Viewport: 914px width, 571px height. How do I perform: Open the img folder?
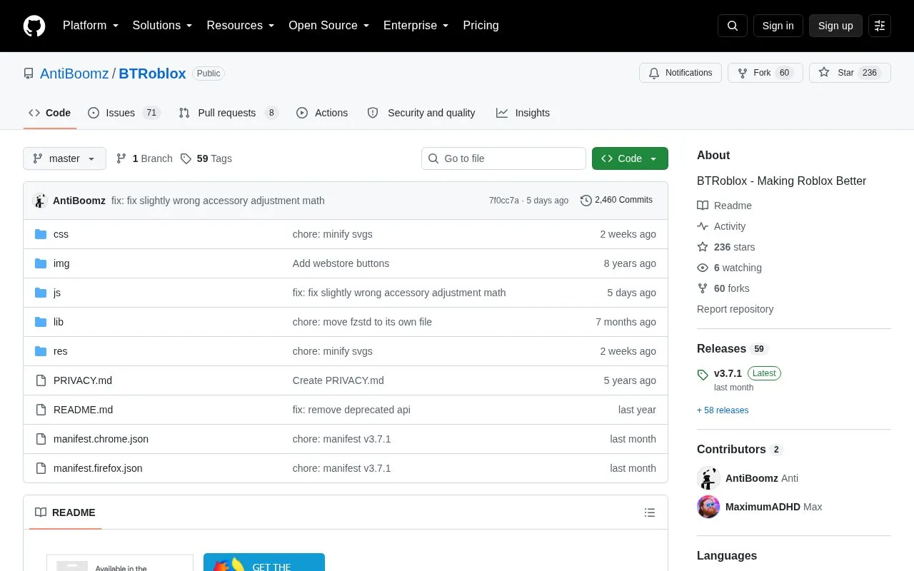tap(61, 263)
